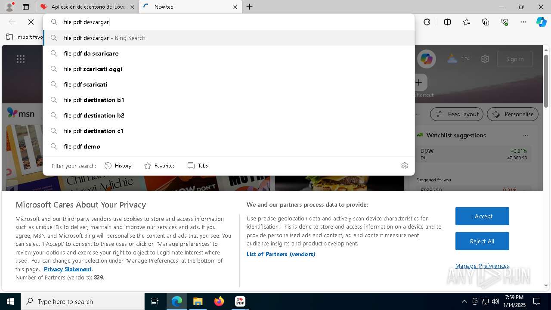Open the DOW watchlist entry
The height and width of the screenshot is (310, 551).
[474, 154]
